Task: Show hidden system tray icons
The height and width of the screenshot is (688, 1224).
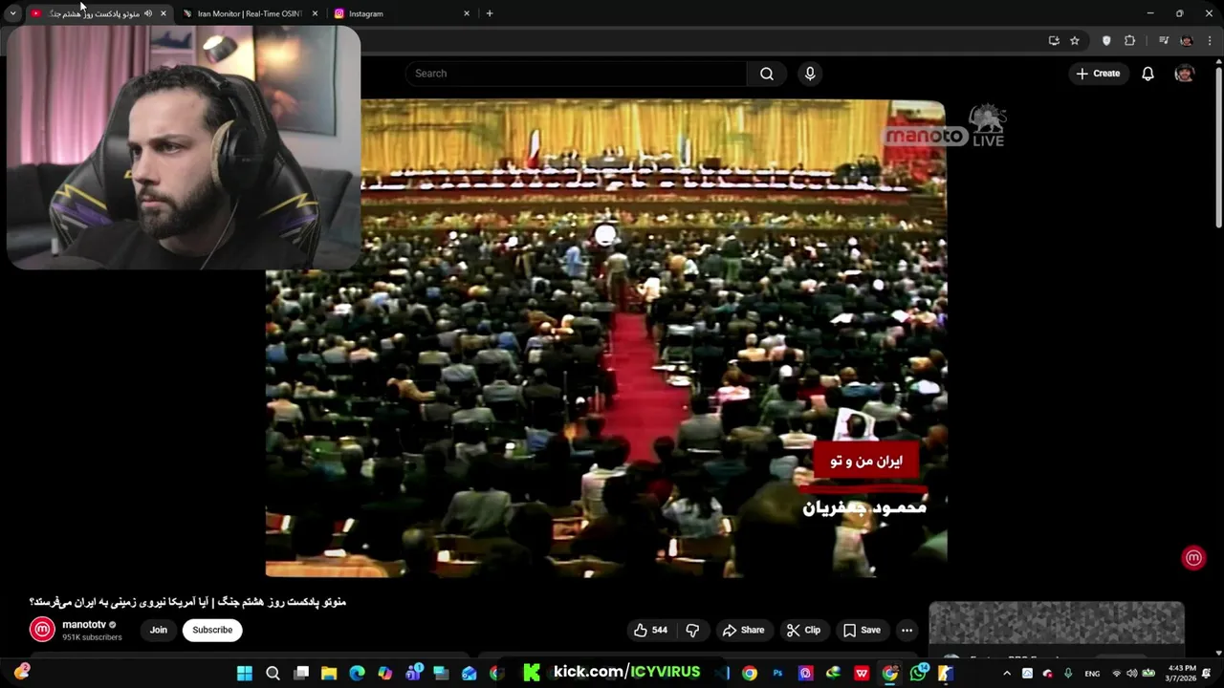Action: point(1006,674)
